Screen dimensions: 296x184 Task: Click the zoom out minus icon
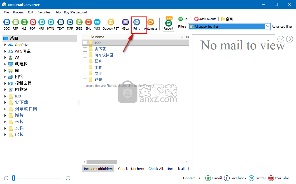(x=6, y=178)
